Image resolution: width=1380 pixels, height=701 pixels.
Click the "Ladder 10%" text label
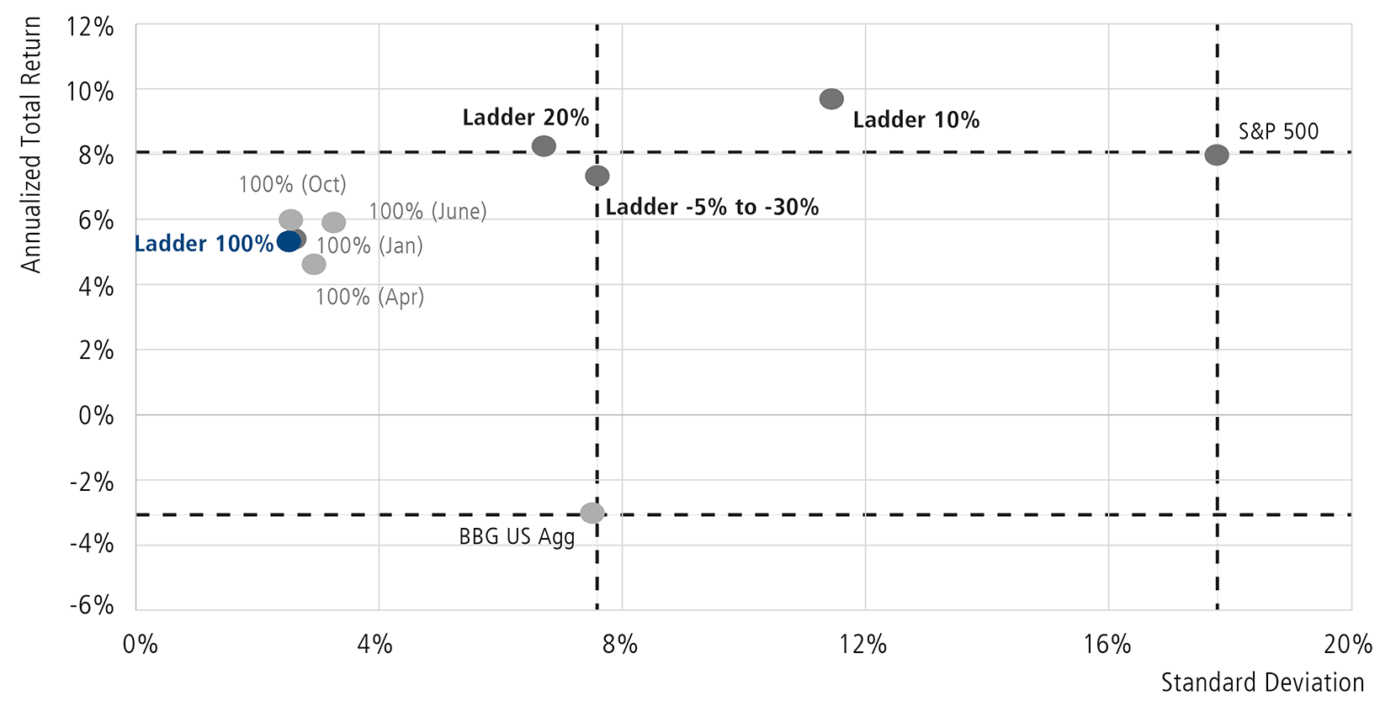[916, 120]
